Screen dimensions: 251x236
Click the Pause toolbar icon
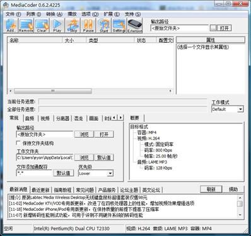coord(88,25)
